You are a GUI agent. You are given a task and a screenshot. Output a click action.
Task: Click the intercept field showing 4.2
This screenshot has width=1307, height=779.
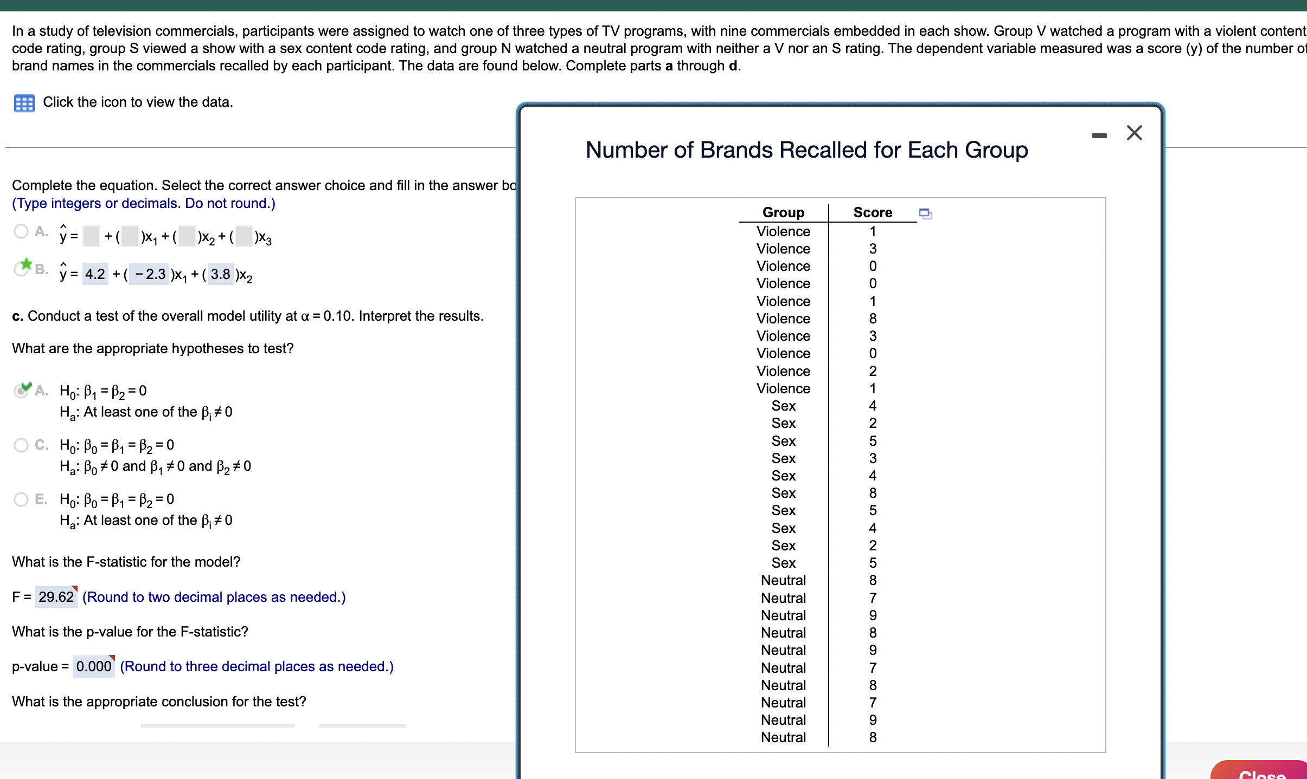95,274
